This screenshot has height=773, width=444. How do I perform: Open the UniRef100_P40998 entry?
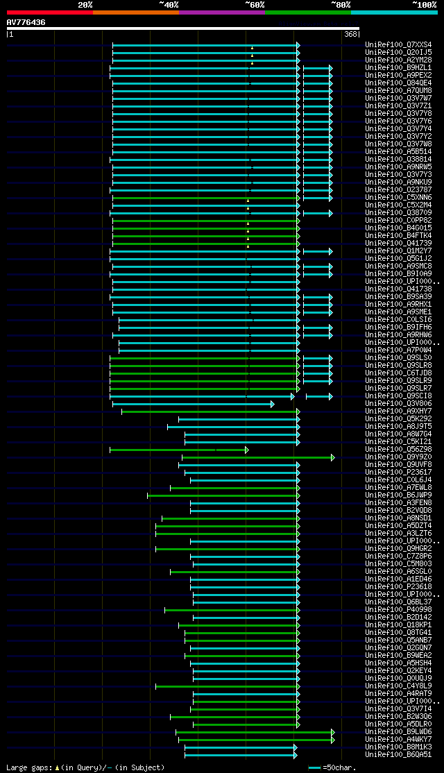pyautogui.click(x=398, y=610)
